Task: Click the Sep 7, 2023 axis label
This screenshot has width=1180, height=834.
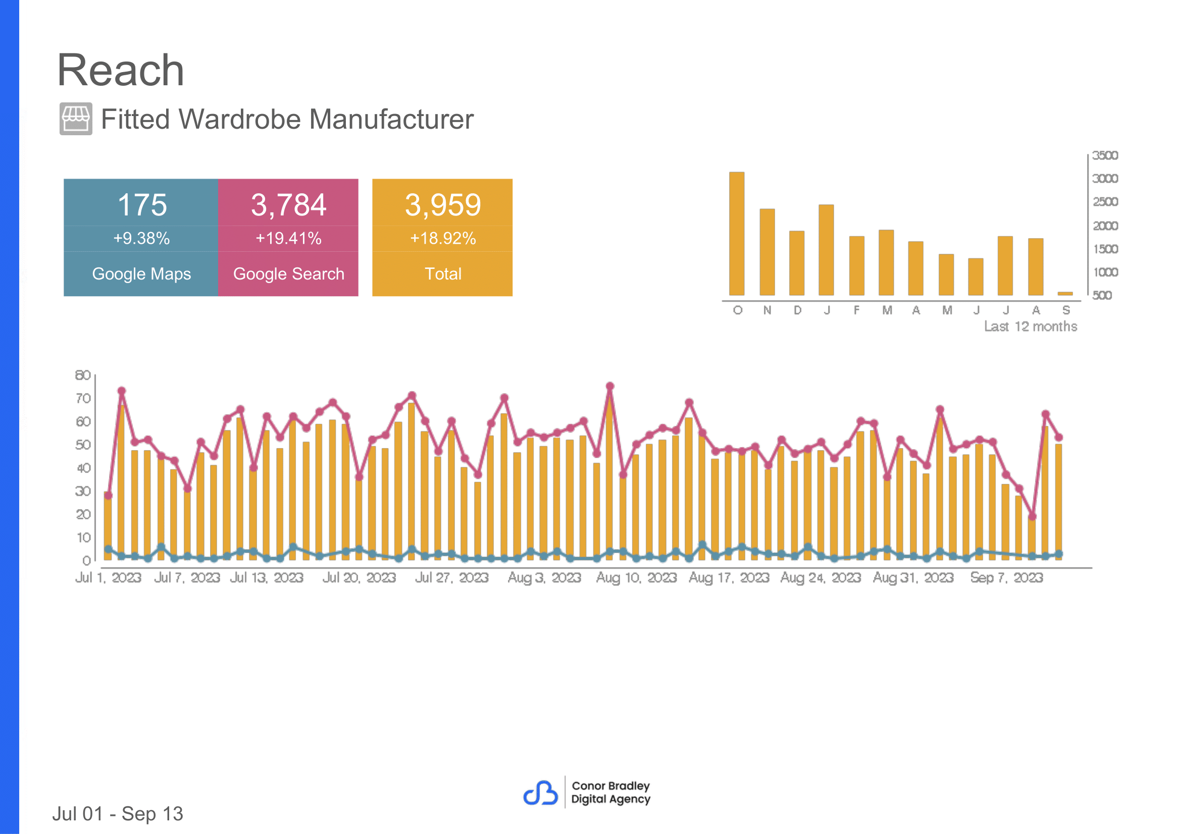Action: (1006, 578)
